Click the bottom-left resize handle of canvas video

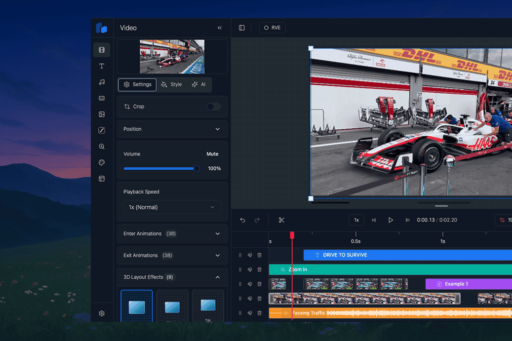pyautogui.click(x=311, y=198)
